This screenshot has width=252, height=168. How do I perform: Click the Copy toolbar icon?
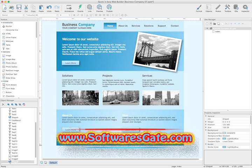[x=33, y=8]
